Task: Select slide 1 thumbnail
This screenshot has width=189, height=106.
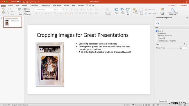Action: coord(13,22)
